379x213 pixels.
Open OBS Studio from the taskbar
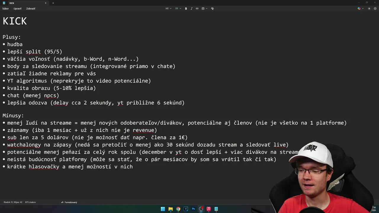pos(201,209)
